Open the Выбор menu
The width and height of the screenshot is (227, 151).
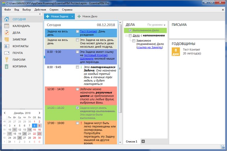tap(27, 10)
